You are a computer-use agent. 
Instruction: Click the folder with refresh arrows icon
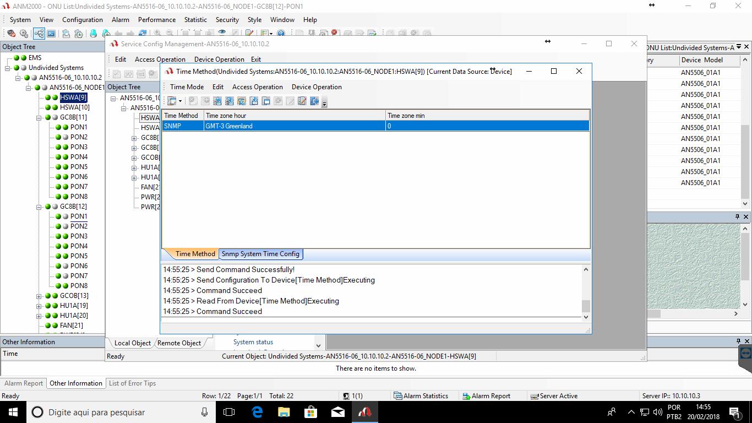242,101
